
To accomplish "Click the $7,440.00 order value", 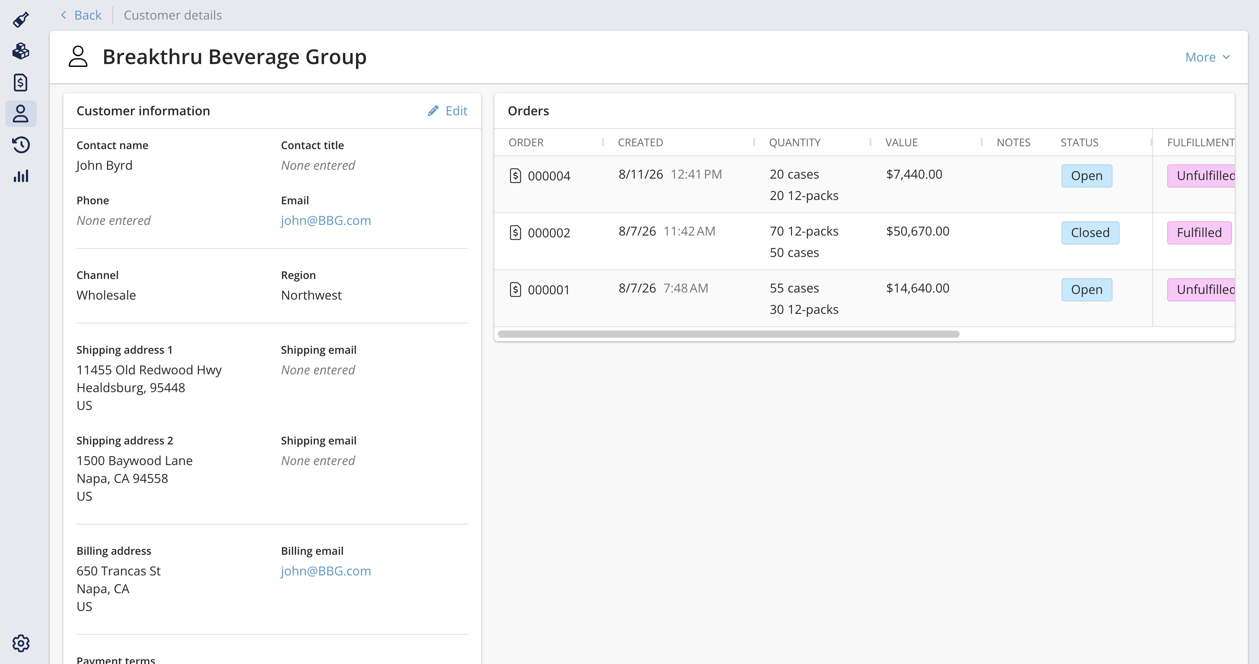I will (x=914, y=175).
